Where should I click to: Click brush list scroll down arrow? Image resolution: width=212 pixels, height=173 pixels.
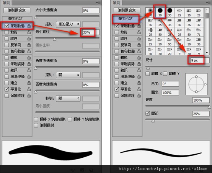[207, 53]
